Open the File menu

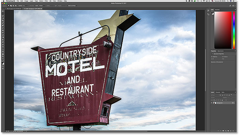(18, 1)
